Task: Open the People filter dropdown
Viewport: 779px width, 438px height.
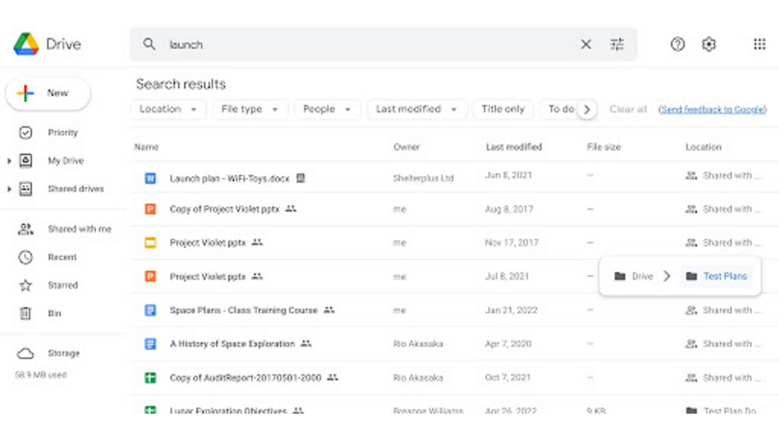Action: click(327, 109)
